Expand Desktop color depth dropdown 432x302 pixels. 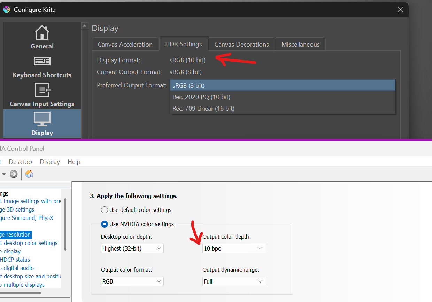point(132,248)
